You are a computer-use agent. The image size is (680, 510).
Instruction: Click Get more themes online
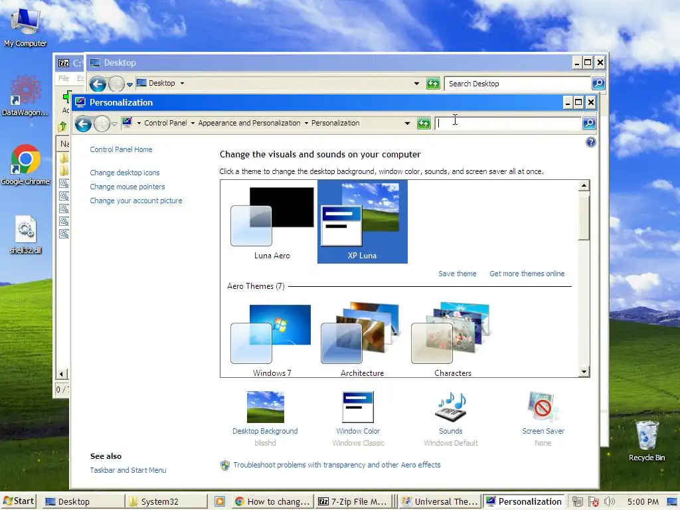click(x=527, y=274)
